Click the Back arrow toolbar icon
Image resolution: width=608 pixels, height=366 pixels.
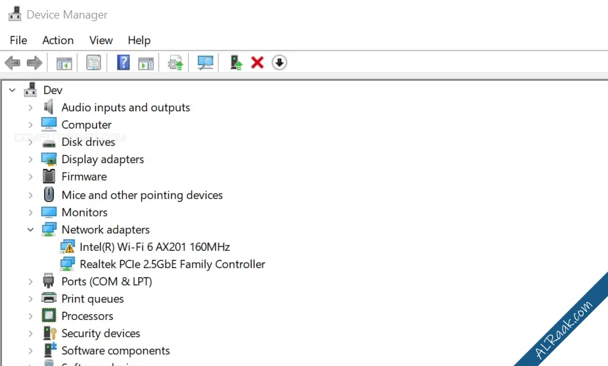[12, 63]
